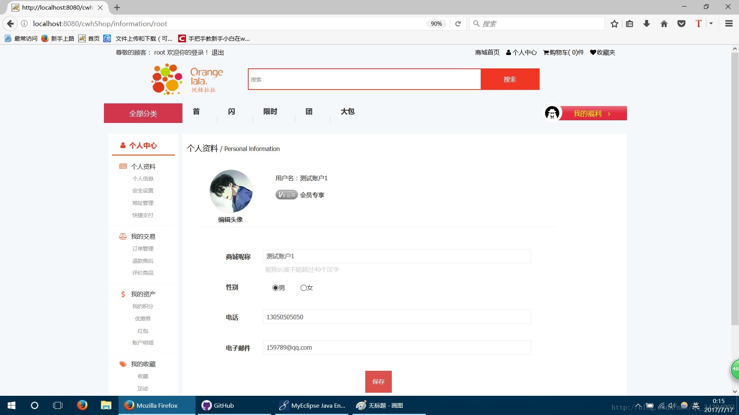Viewport: 739px width, 415px height.
Task: Click 退出 to log out
Action: pos(217,53)
